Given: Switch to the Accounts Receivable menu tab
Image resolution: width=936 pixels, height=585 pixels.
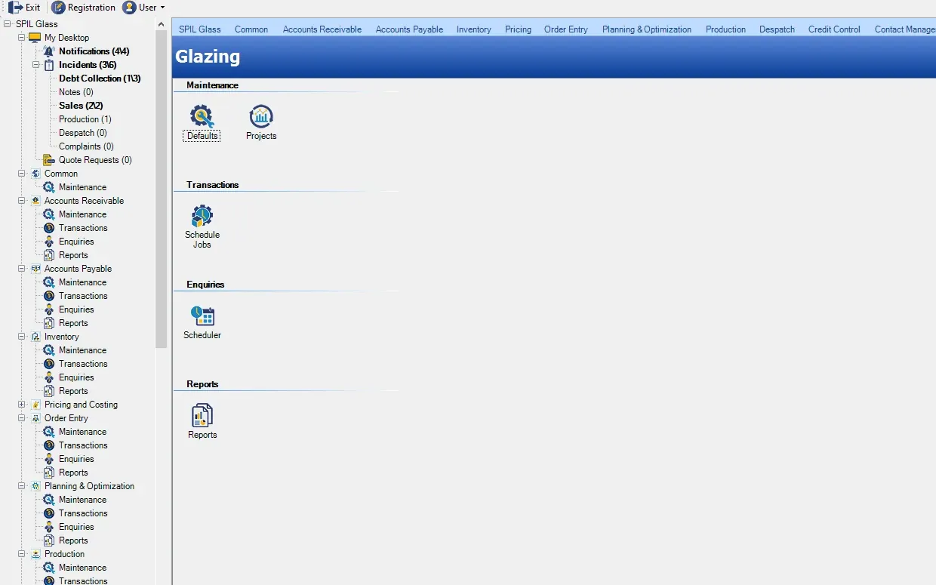Looking at the screenshot, I should (x=322, y=29).
